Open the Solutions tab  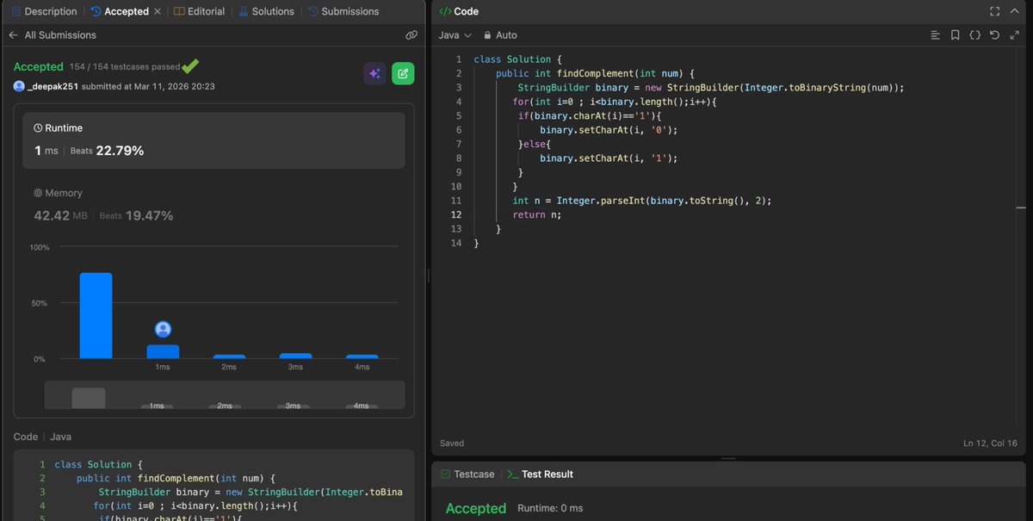267,11
